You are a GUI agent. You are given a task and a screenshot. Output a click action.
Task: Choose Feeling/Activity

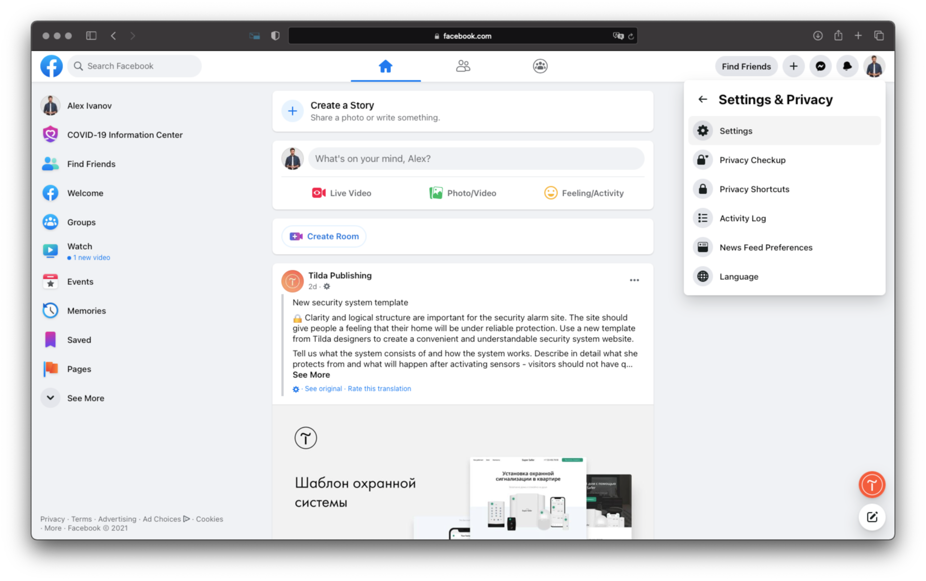pos(584,193)
